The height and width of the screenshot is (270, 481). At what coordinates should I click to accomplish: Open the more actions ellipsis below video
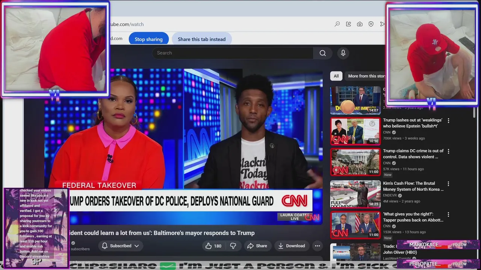tap(317, 246)
